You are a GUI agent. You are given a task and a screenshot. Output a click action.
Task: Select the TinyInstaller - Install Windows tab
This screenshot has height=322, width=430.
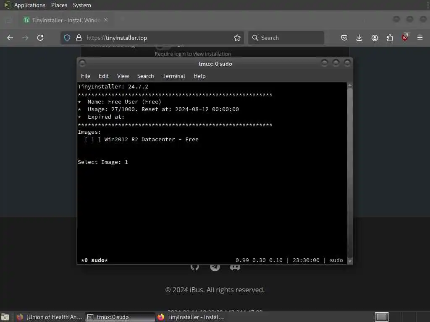tap(66, 20)
